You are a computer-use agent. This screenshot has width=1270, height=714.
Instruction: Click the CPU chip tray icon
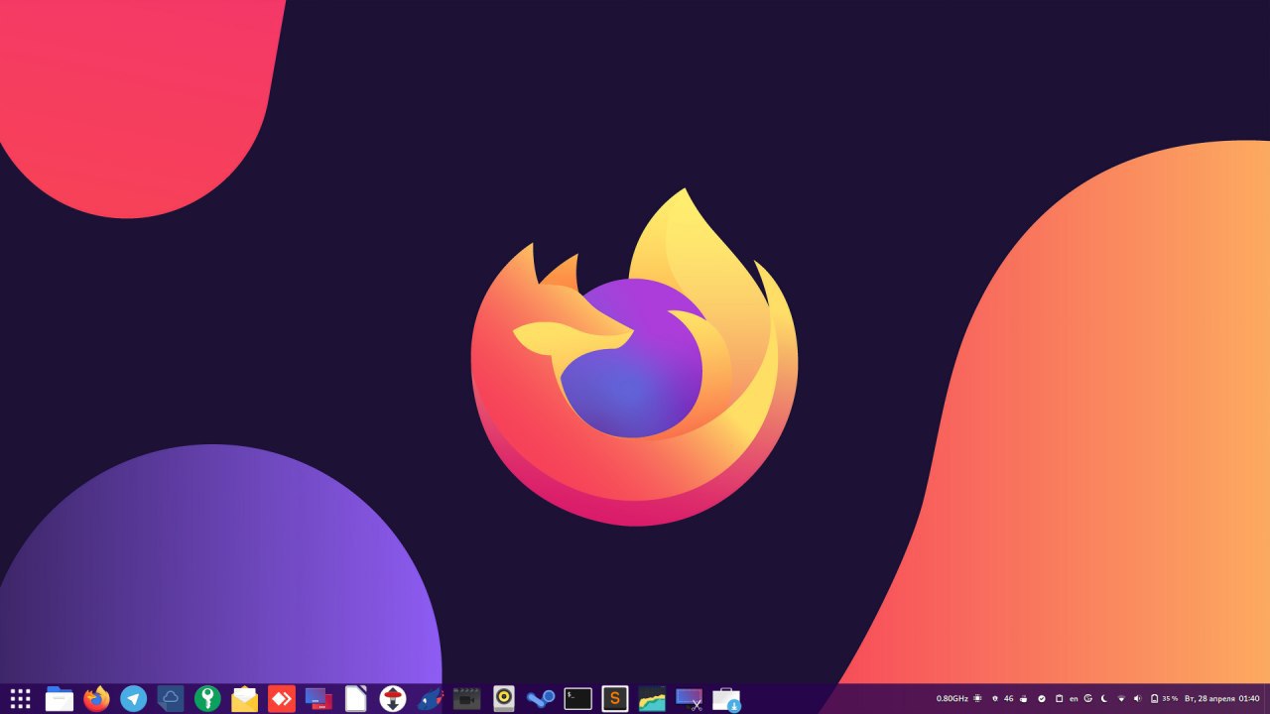[977, 699]
